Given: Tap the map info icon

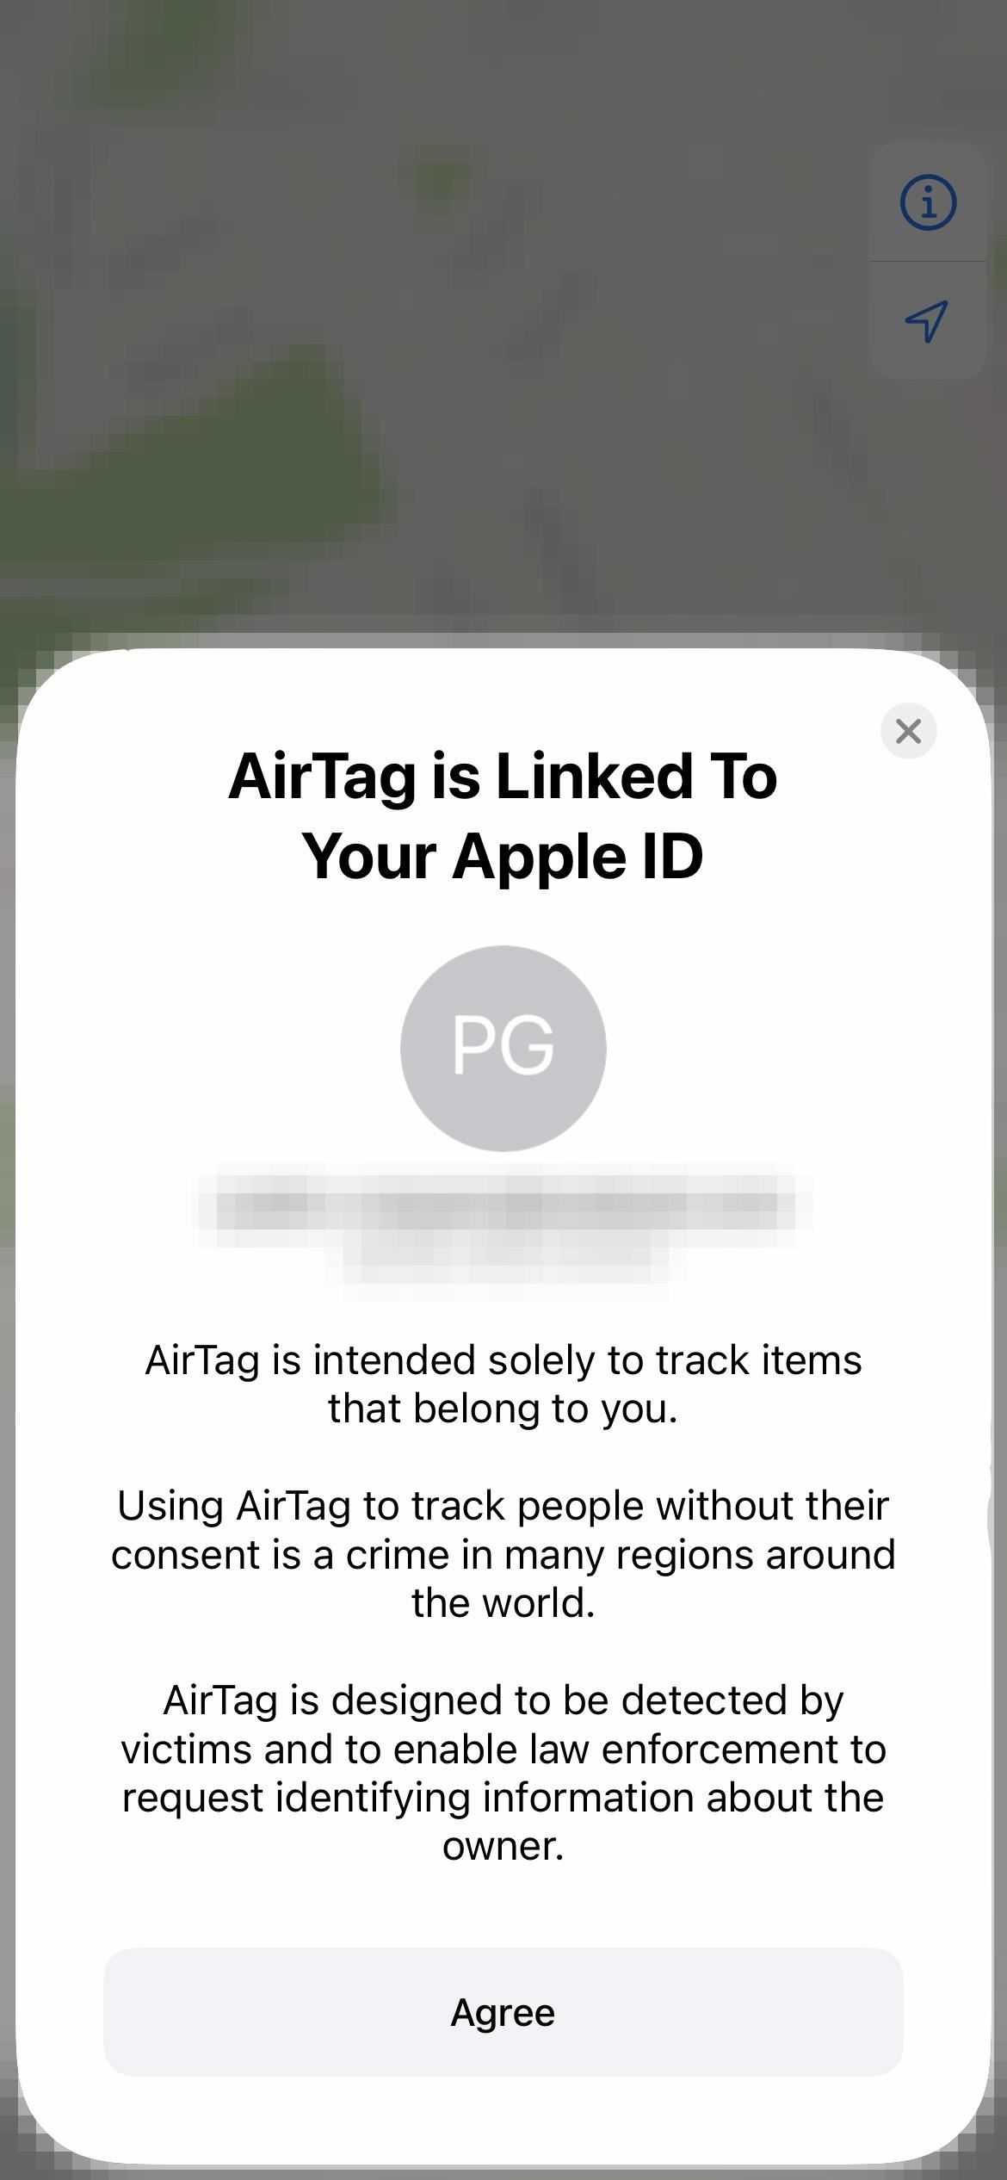Looking at the screenshot, I should click(x=928, y=203).
